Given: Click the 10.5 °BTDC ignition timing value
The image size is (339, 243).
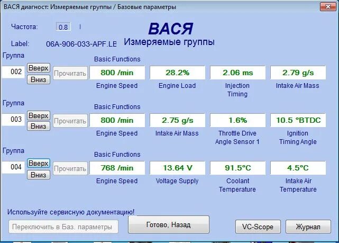Looking at the screenshot, I should (298, 120).
